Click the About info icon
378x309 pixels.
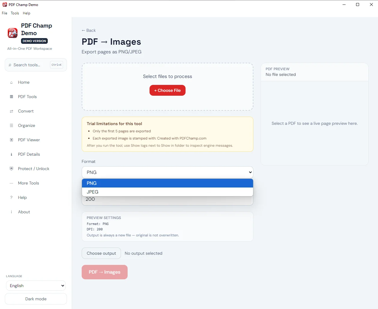tap(11, 212)
